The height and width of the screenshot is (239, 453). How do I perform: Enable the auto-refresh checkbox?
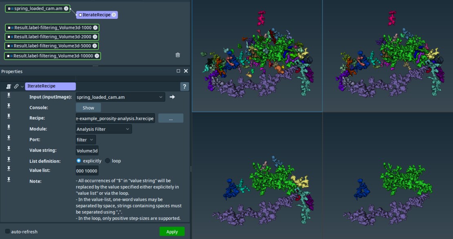[7, 232]
